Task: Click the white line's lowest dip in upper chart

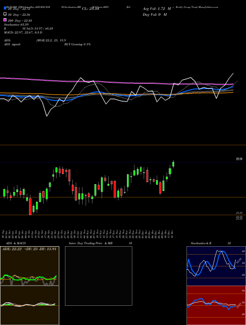Action: tap(47, 116)
